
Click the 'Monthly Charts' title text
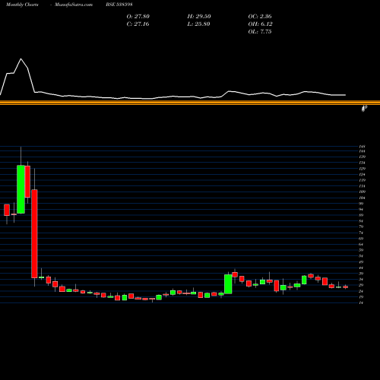tap(22, 5)
